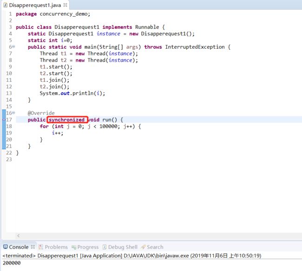
Task: Collapse the main method fold marker
Action: click(13, 46)
